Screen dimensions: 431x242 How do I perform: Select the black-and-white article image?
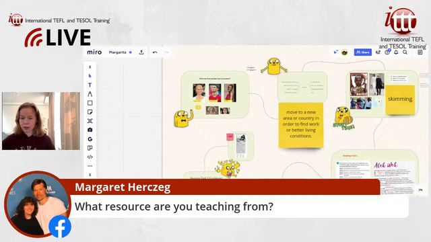click(x=241, y=146)
